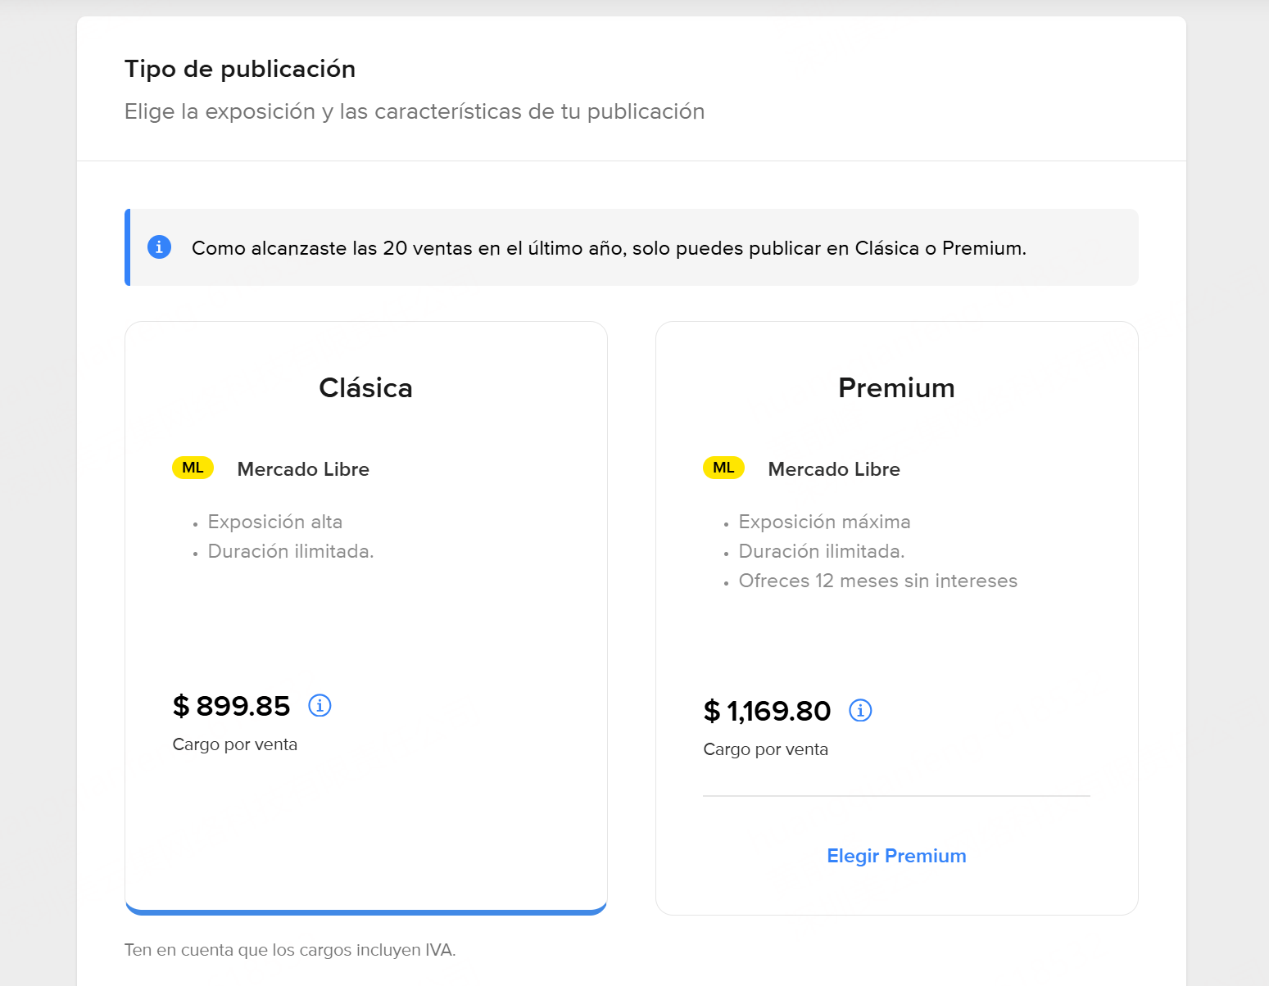
Task: Click the Mercado Libre label in the Premium card
Action: click(834, 469)
